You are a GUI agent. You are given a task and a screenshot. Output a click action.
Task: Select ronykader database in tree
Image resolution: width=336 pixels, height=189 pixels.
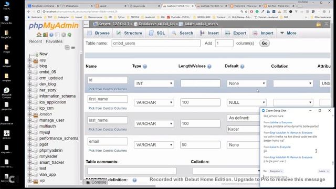48,156
